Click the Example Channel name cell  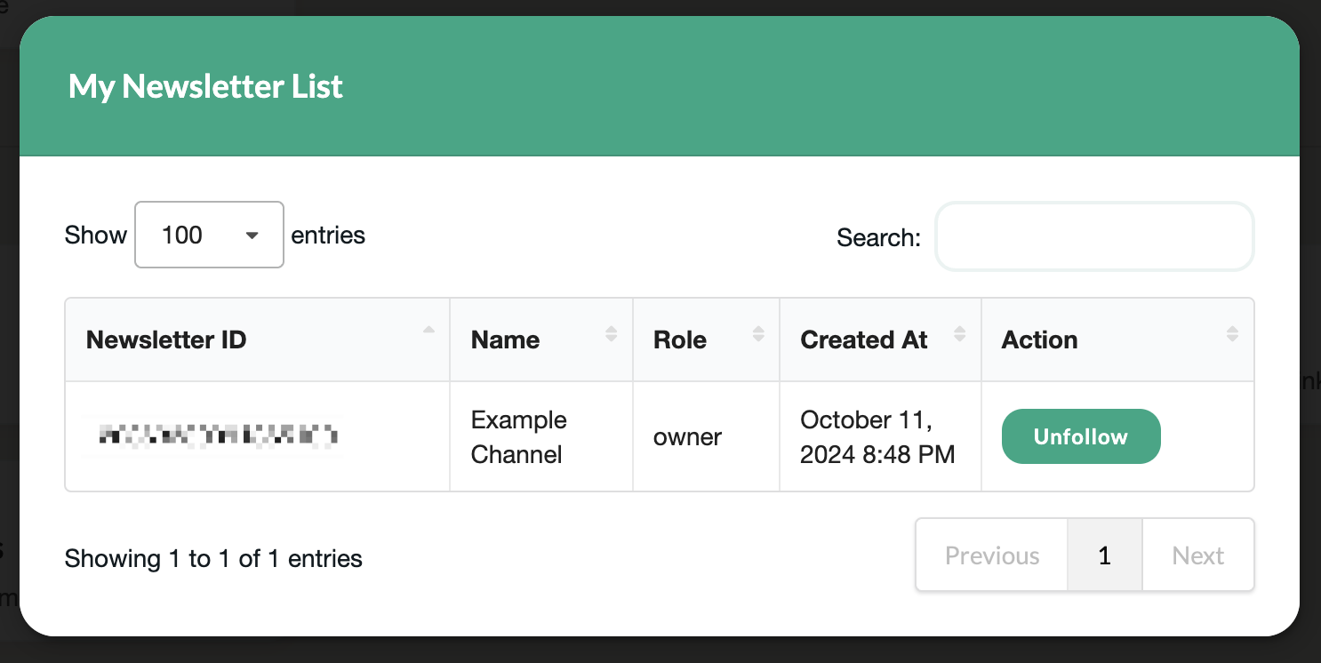click(x=519, y=436)
